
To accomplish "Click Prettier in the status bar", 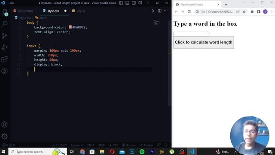I will click(146, 145).
